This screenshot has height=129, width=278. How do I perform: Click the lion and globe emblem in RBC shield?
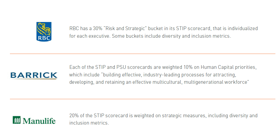(x=44, y=29)
